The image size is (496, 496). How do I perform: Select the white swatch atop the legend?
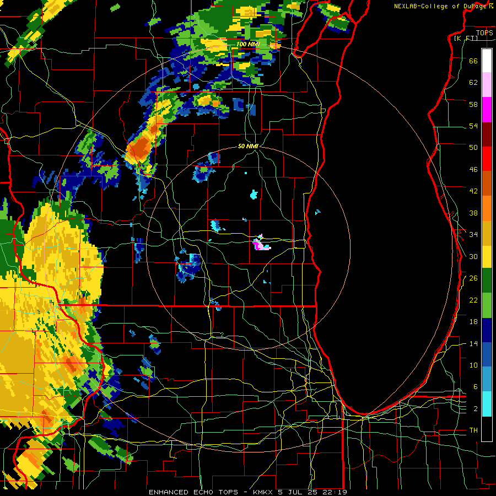point(487,61)
